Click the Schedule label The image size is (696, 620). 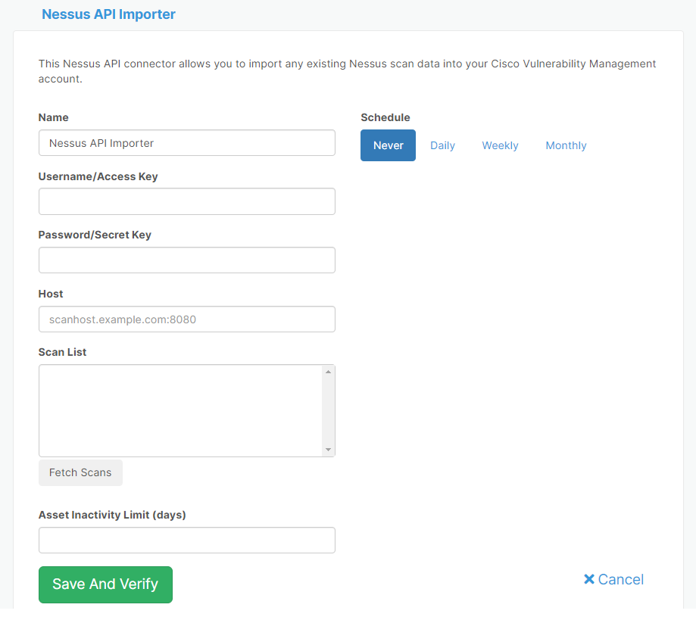[x=385, y=117]
